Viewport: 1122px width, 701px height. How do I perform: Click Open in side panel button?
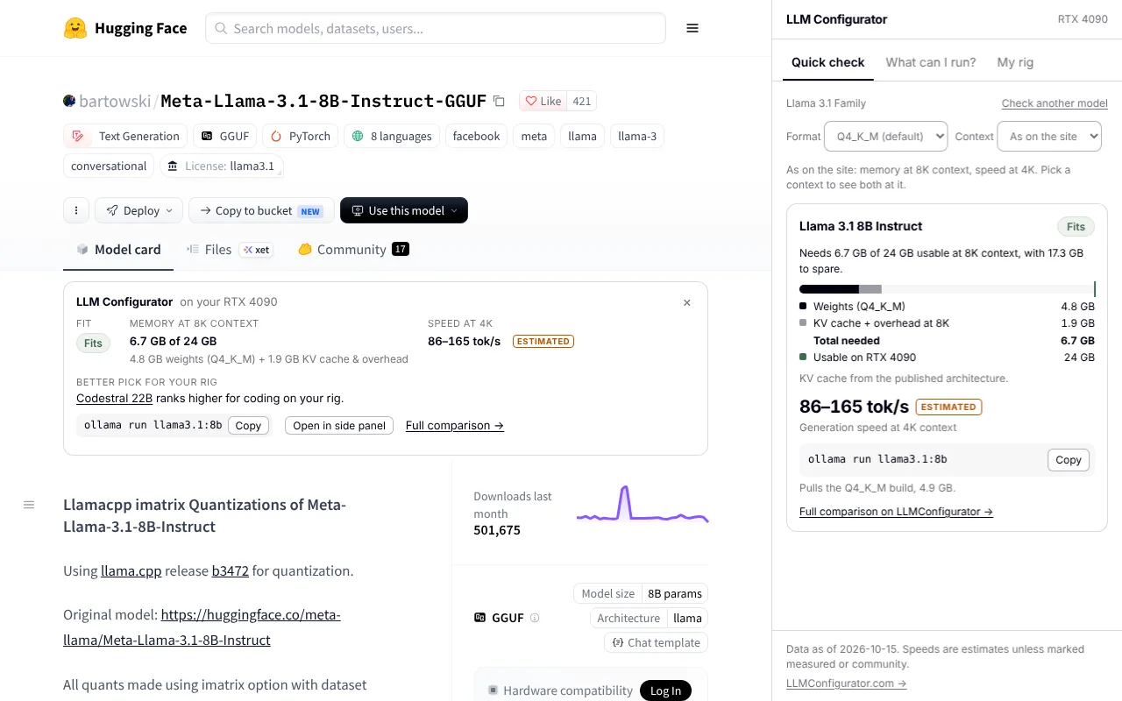point(339,425)
